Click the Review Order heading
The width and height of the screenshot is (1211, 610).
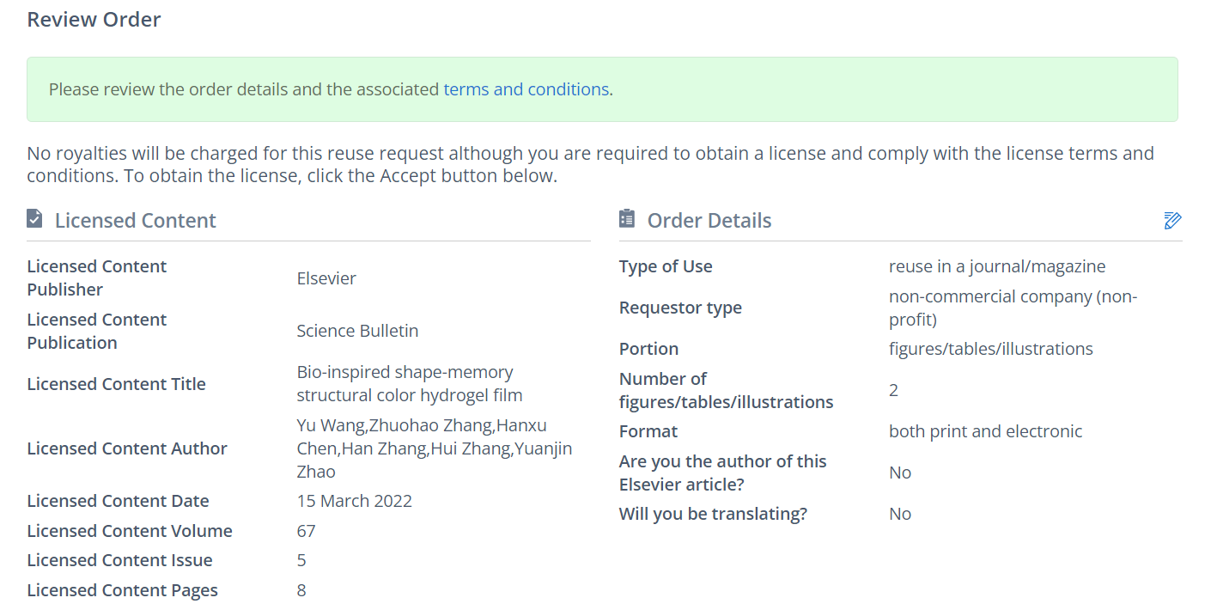(x=94, y=20)
